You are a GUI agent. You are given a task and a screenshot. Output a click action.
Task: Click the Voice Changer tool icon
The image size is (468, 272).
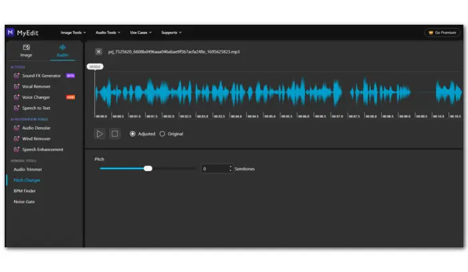tap(16, 97)
